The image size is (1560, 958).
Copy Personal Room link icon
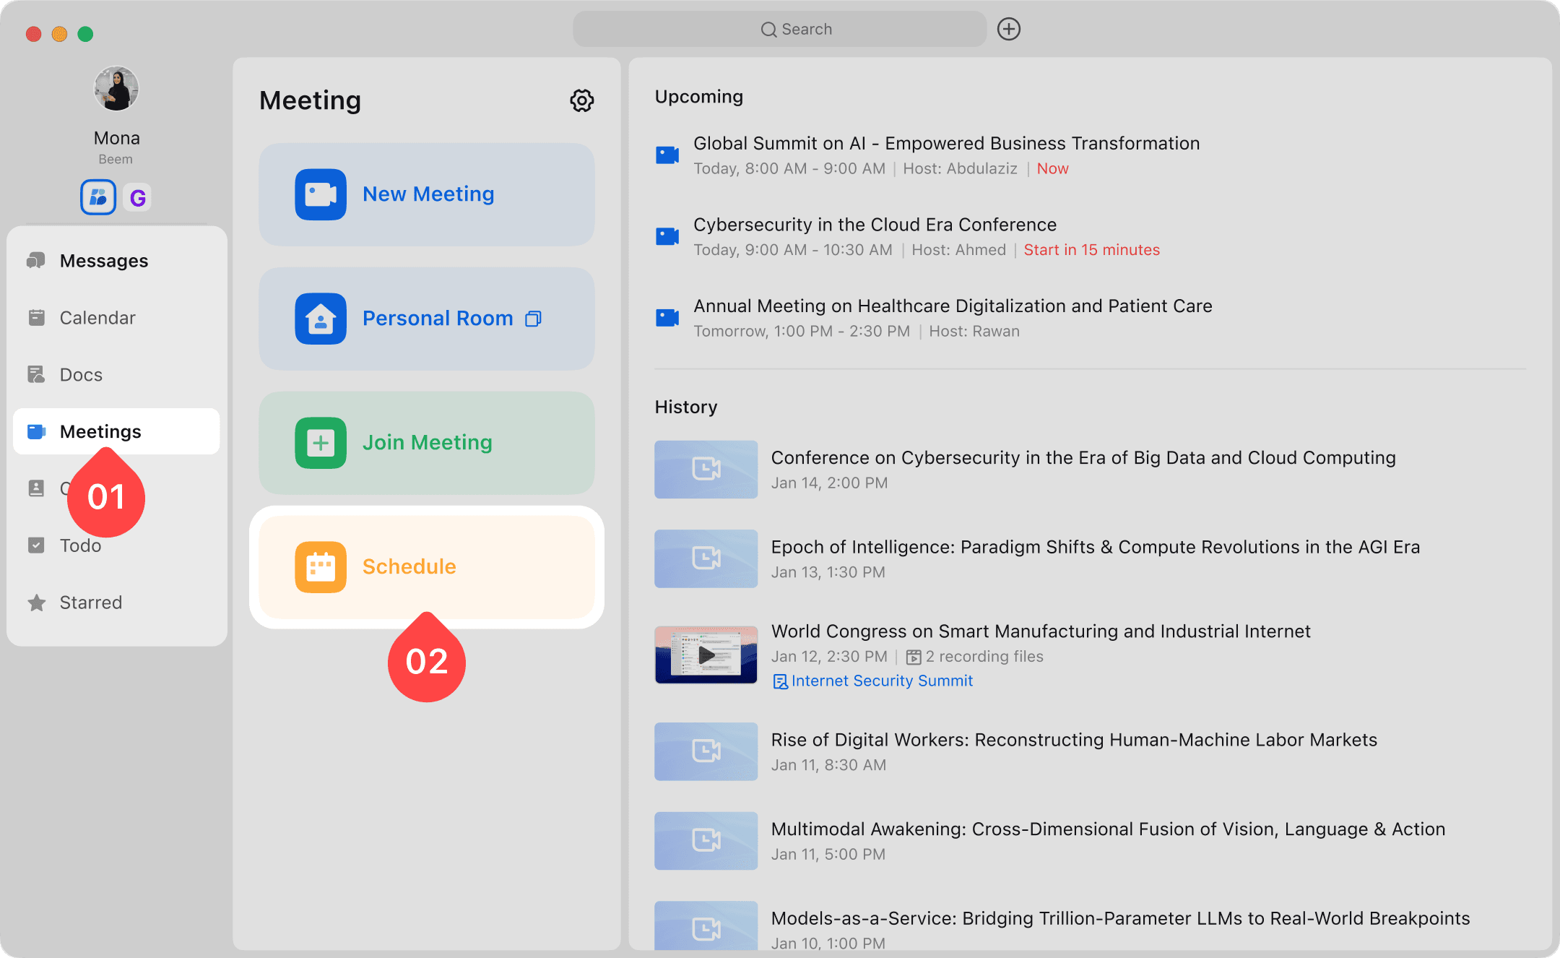click(x=533, y=319)
